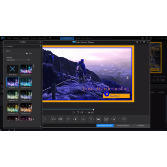Mute the preview audio speaker
This screenshot has width=167, height=167.
[82, 112]
